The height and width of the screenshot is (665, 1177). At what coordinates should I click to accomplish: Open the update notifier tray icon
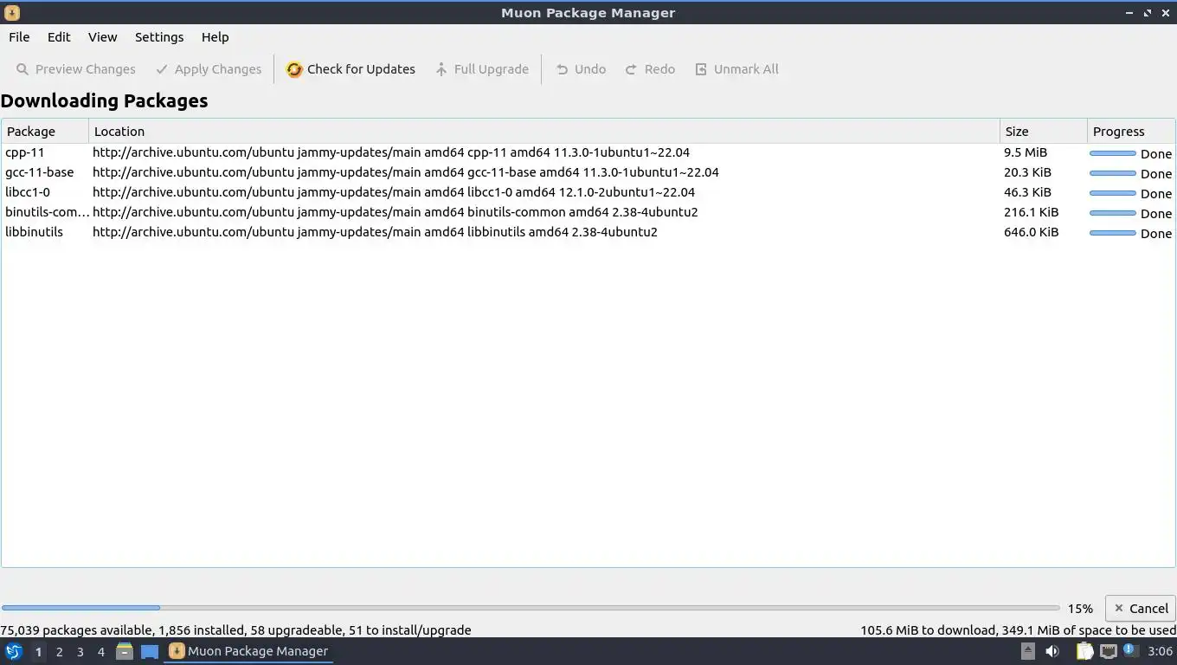point(1129,649)
